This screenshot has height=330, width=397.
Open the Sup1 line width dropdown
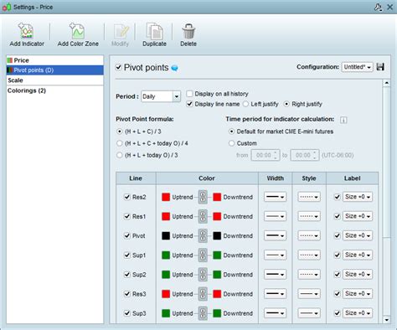tap(275, 255)
